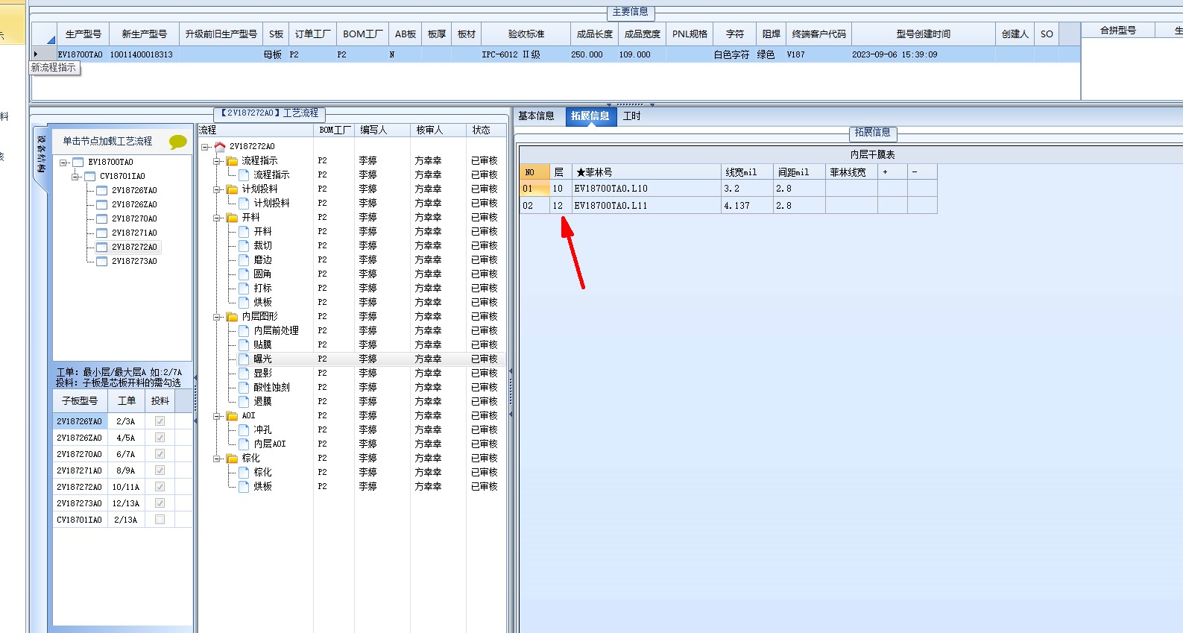Collapse the AOI folder expander
This screenshot has width=1183, height=633.
pos(217,416)
